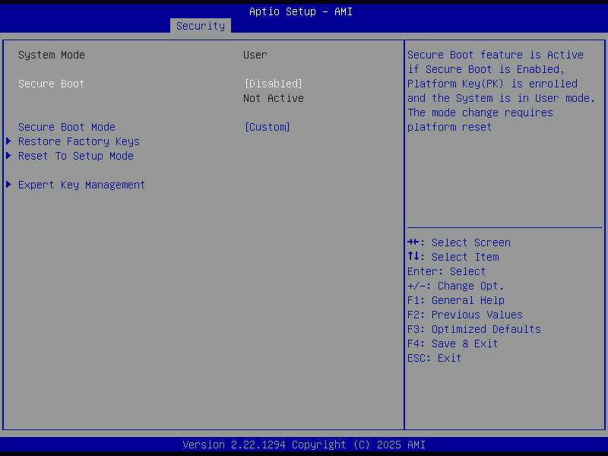Change Secure Boot from Disabled

pyautogui.click(x=273, y=84)
